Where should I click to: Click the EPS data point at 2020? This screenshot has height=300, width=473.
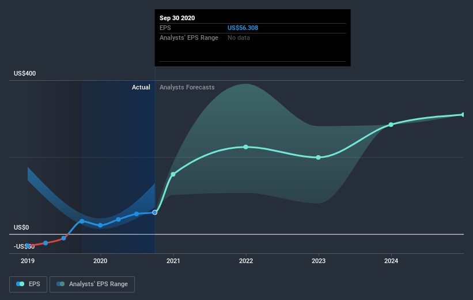(100, 226)
